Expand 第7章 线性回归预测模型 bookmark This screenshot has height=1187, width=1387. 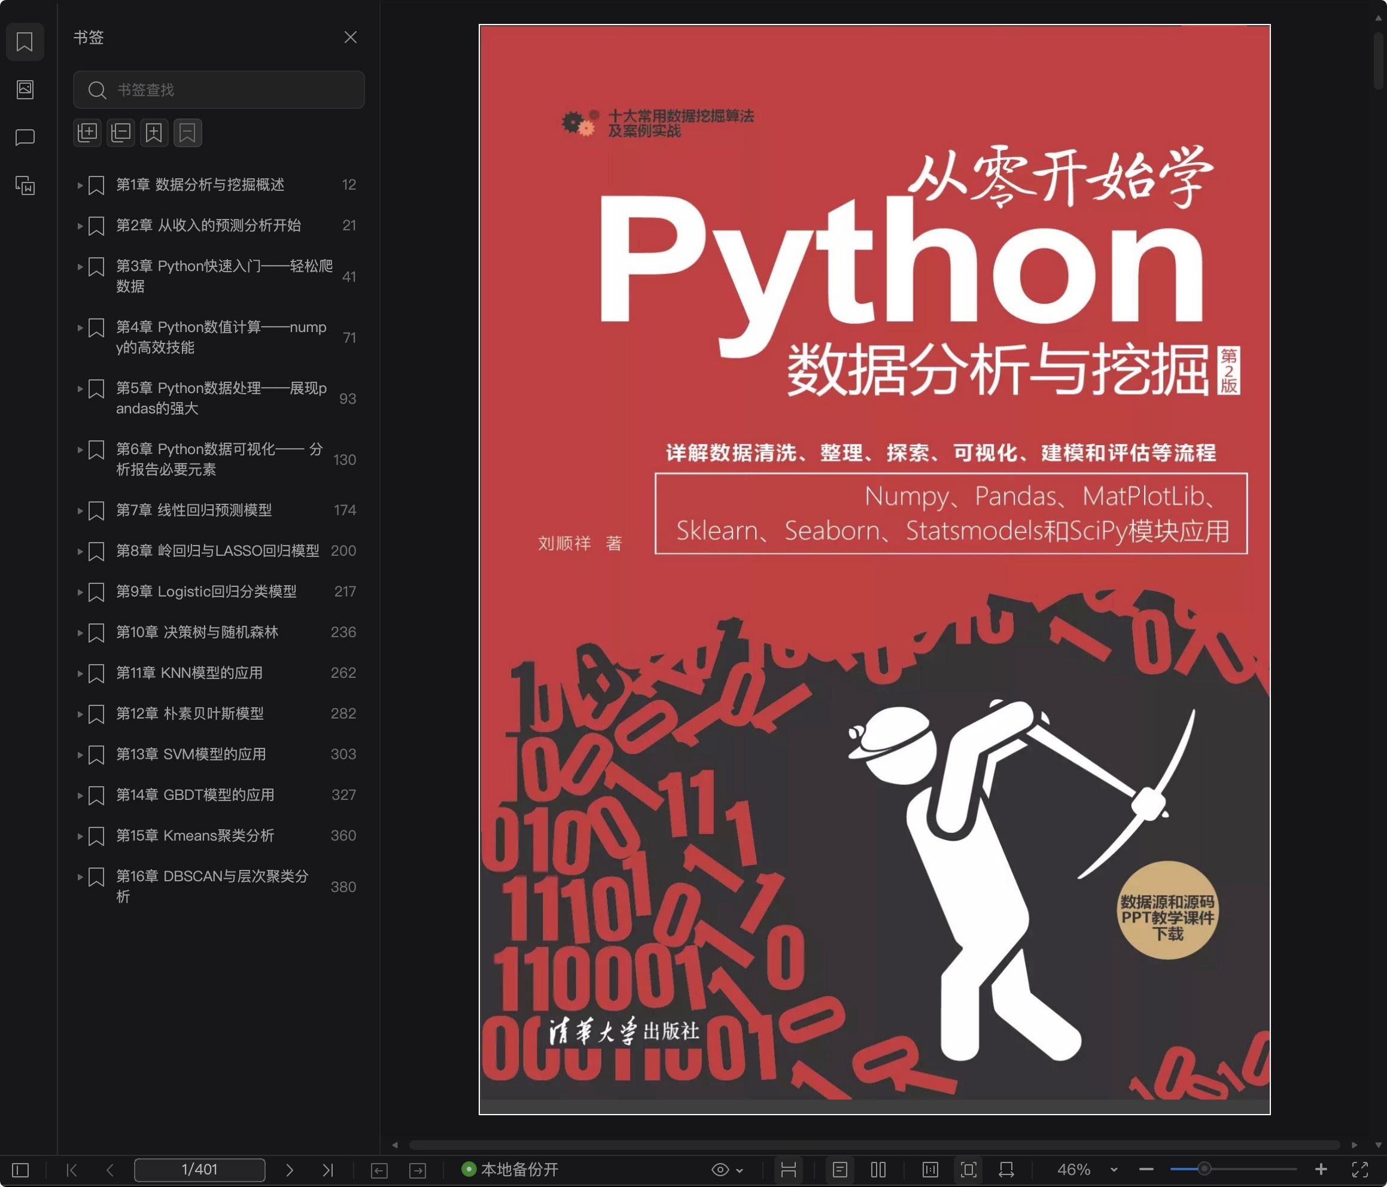point(80,510)
